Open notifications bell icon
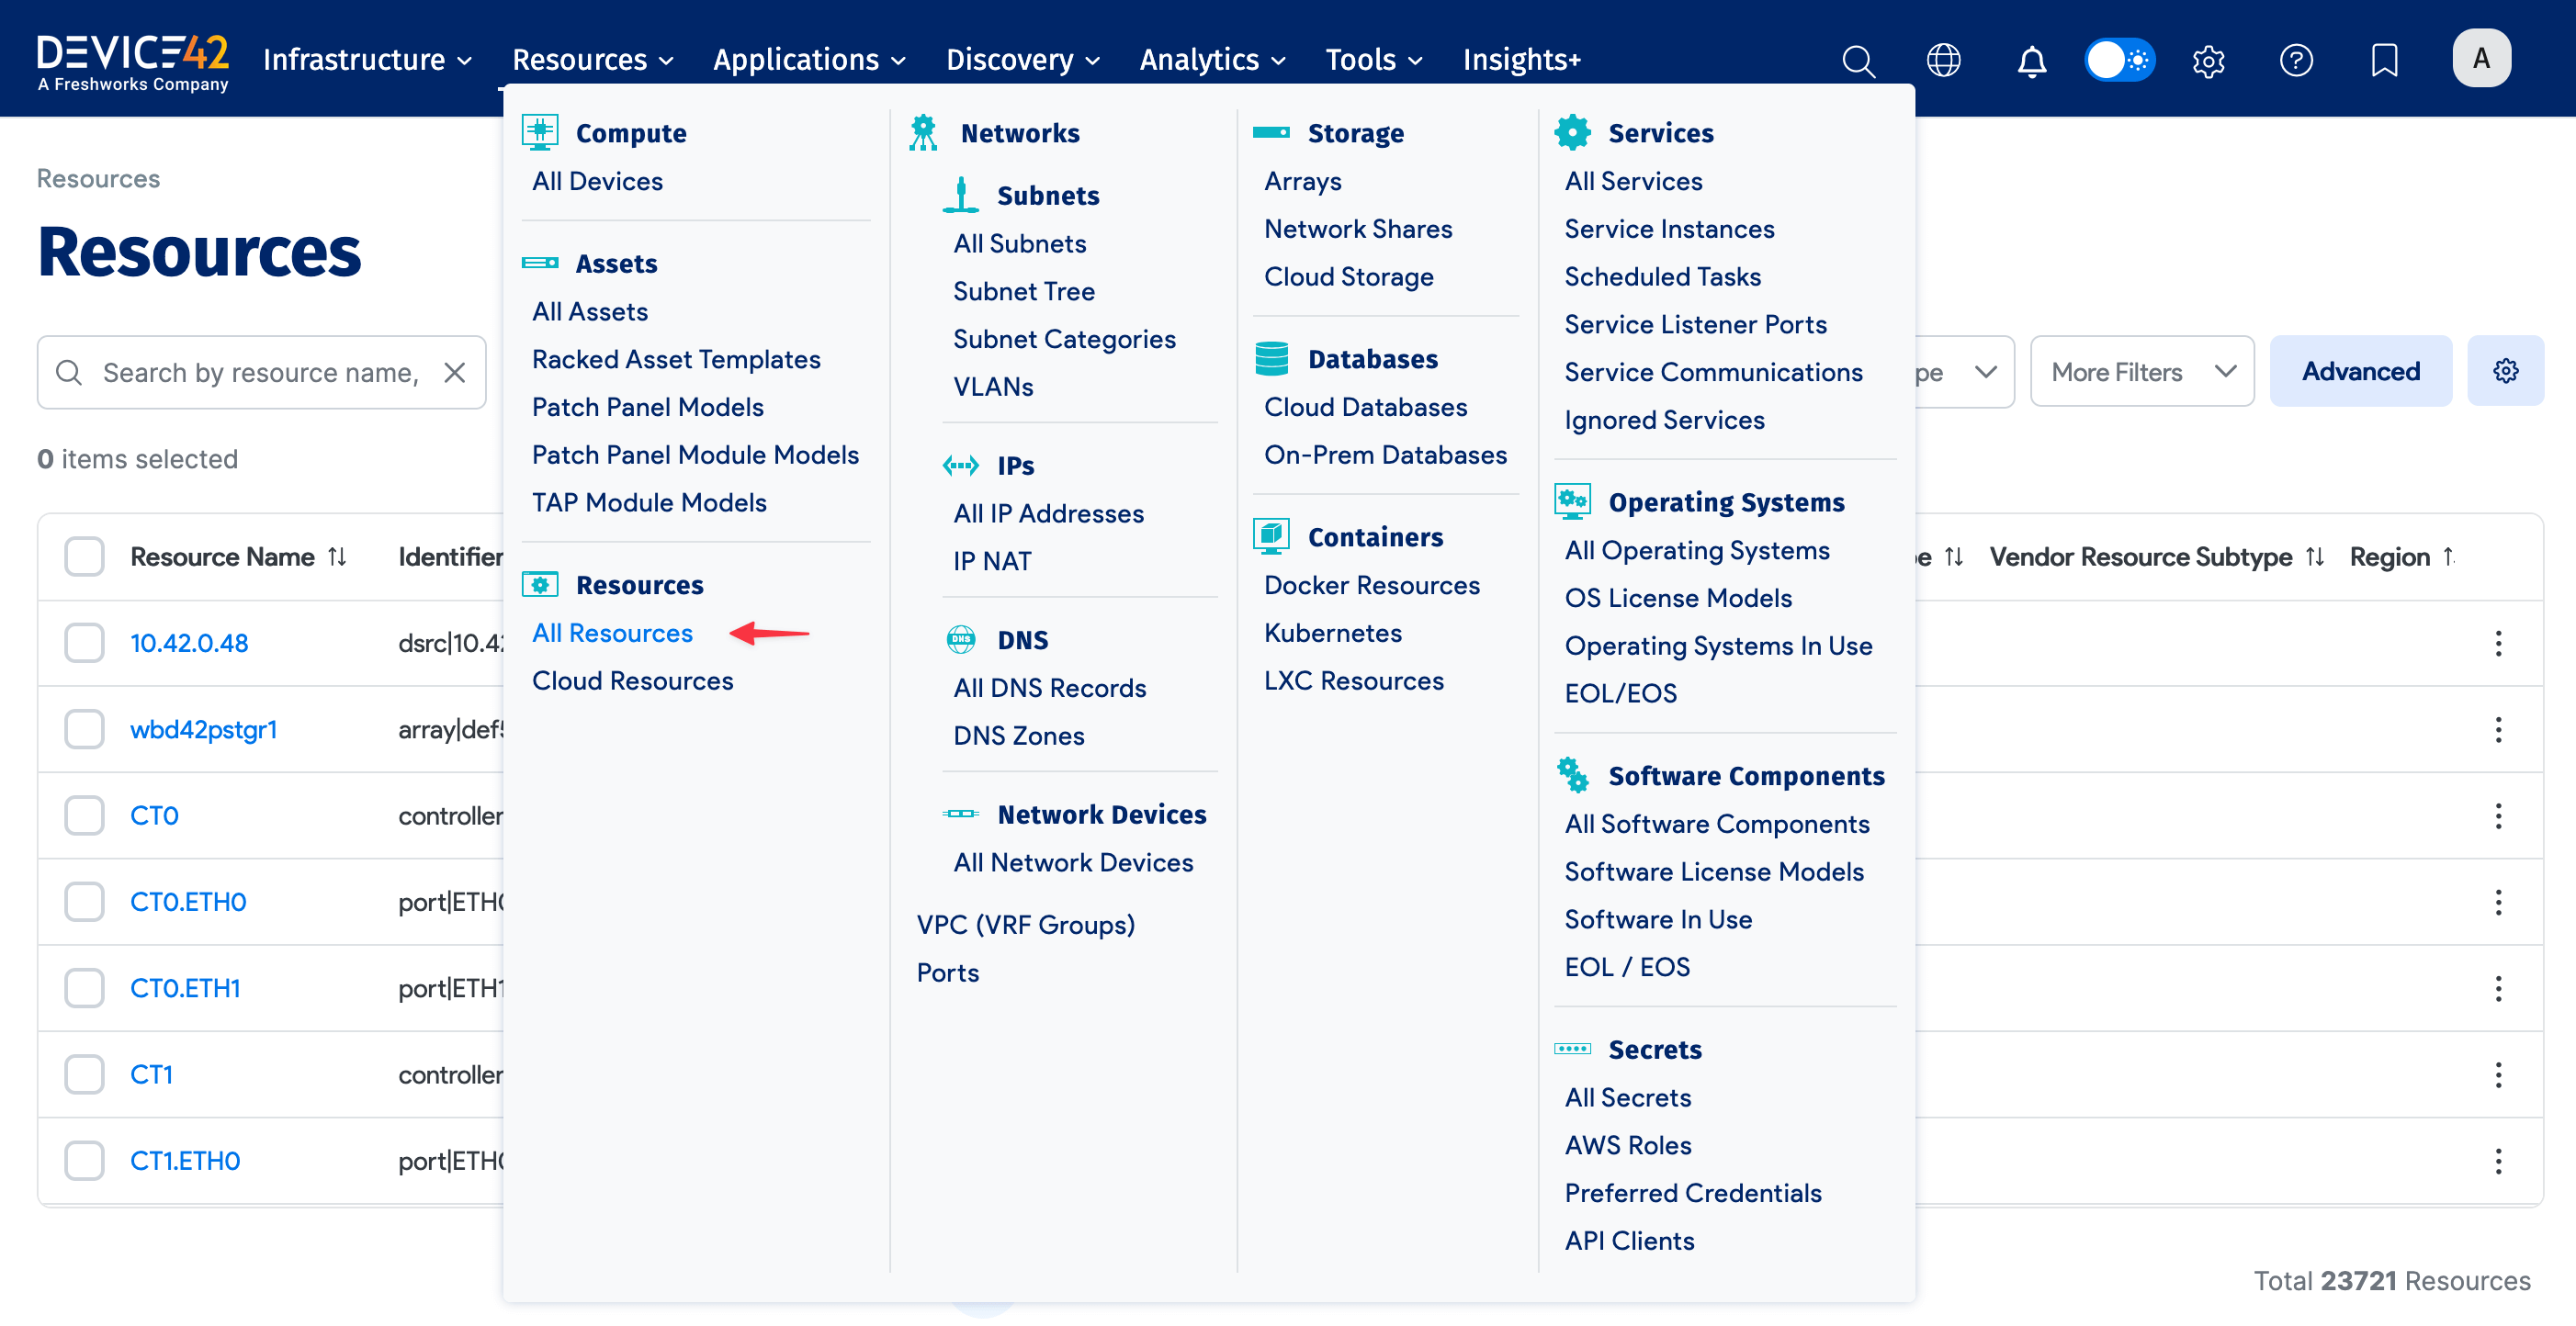 [2031, 60]
